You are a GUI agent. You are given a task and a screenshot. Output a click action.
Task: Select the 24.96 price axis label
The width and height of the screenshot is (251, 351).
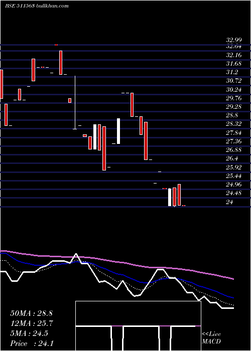234,184
